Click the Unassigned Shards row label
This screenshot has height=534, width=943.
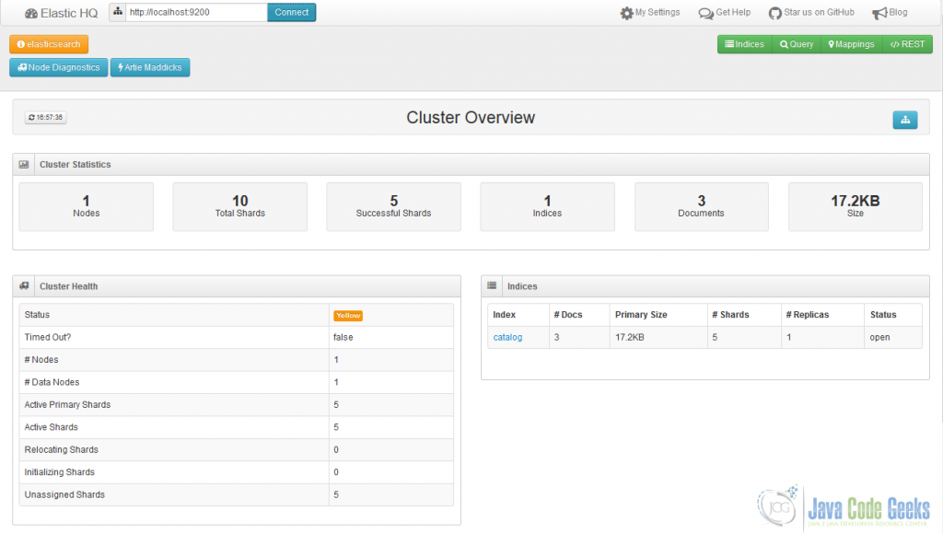tap(64, 495)
